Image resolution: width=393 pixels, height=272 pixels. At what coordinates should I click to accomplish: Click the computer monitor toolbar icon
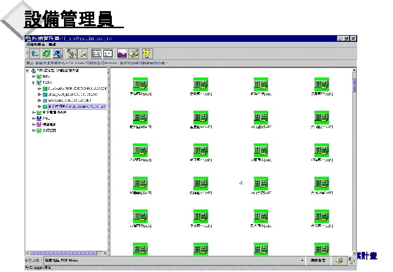tap(57, 53)
